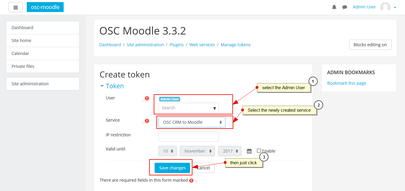Click the IP restriction text field
Viewport: 405px width, 191px height.
(x=189, y=137)
